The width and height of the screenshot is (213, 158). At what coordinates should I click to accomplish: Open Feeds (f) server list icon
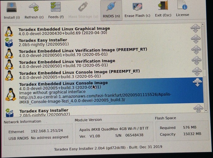coord(56,7)
